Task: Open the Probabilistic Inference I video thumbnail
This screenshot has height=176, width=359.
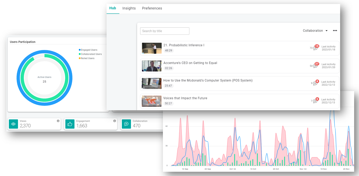Action: coord(152,48)
